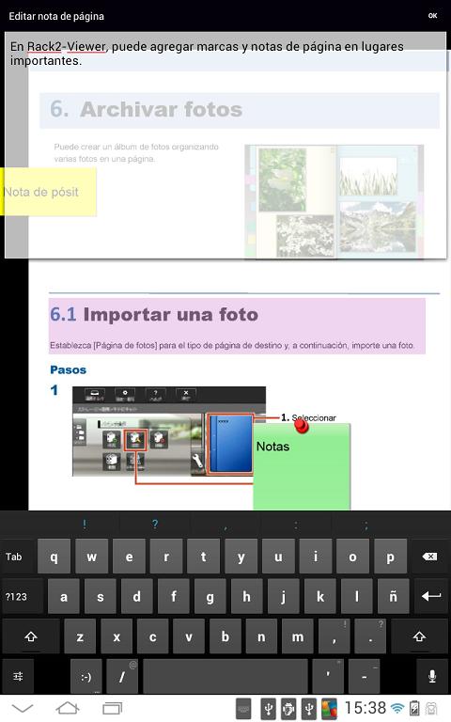This screenshot has width=451, height=722.
Task: Tap the k key
Action: pos(319,597)
